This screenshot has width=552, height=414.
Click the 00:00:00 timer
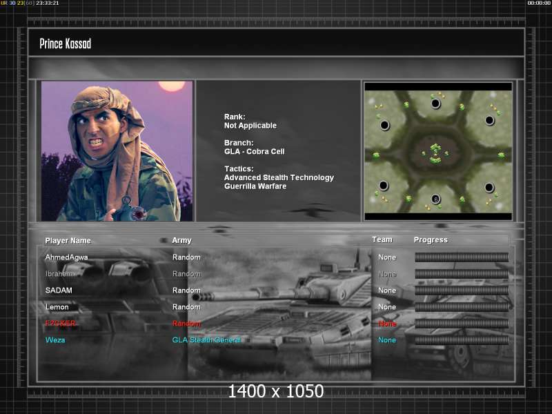coord(539,3)
